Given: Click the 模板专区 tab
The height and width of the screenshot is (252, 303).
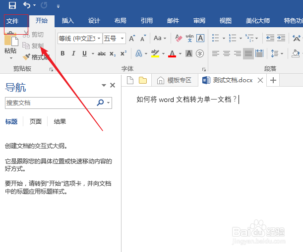Looking at the screenshot, I should pyautogui.click(x=175, y=80).
